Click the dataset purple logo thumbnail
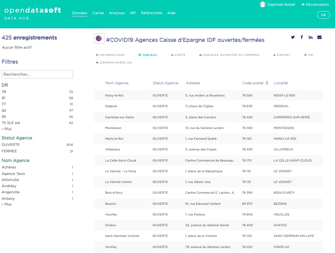 pyautogui.click(x=99, y=39)
